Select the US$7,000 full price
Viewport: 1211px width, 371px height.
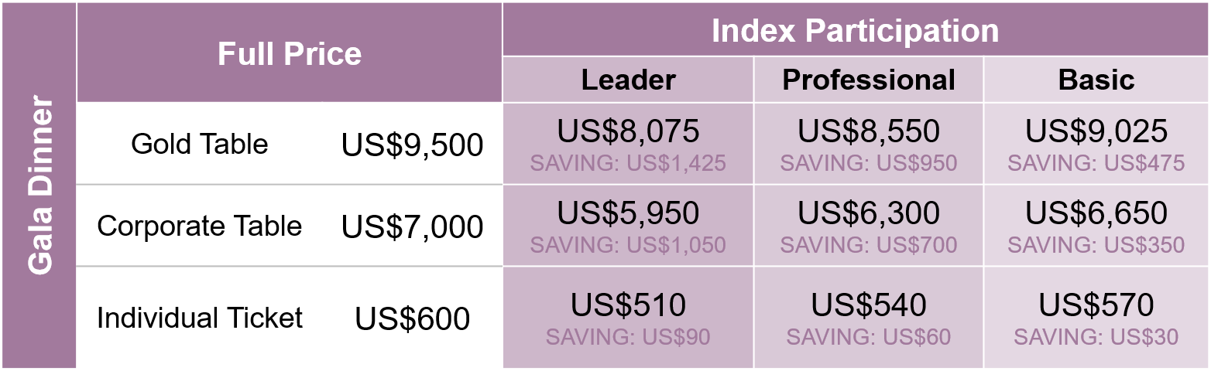click(412, 226)
